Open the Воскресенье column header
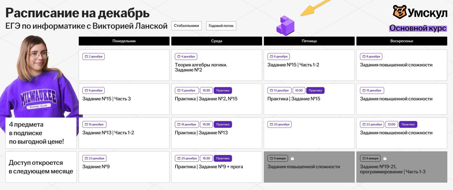453x190 pixels. (x=402, y=41)
